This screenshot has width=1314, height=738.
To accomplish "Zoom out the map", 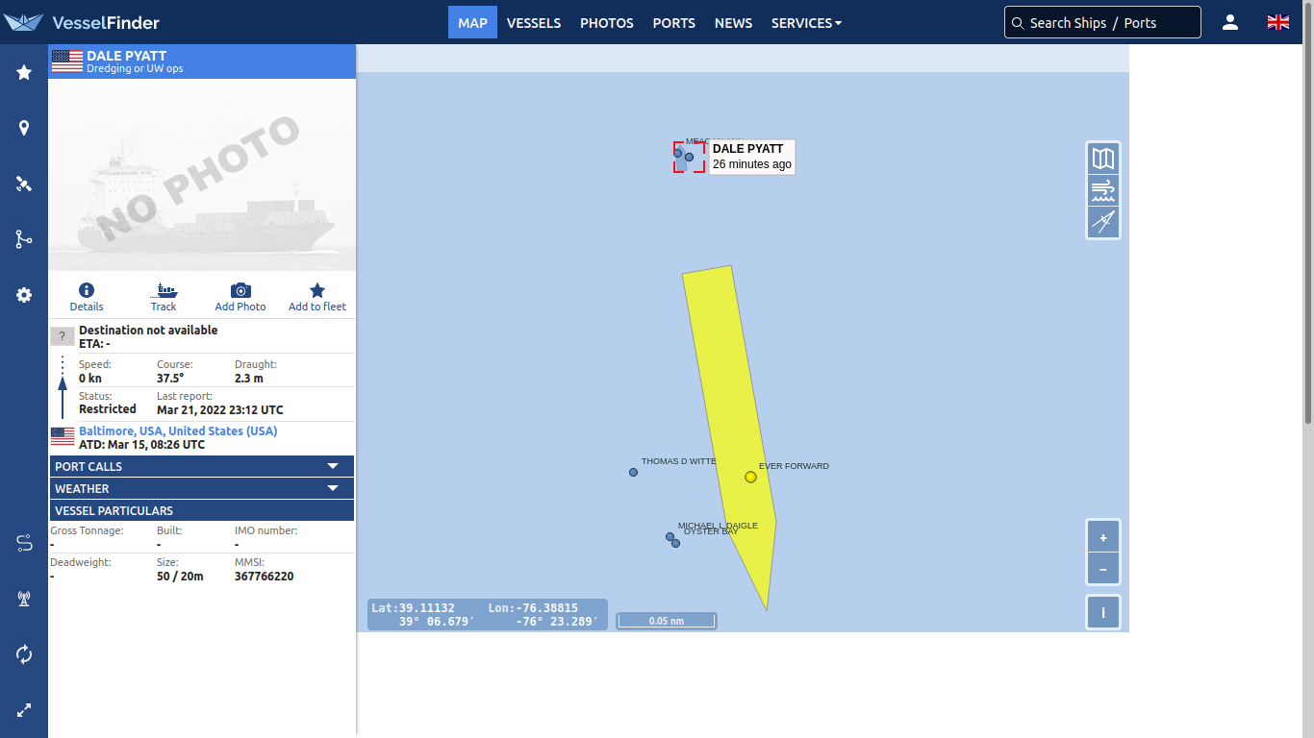I will (x=1103, y=569).
